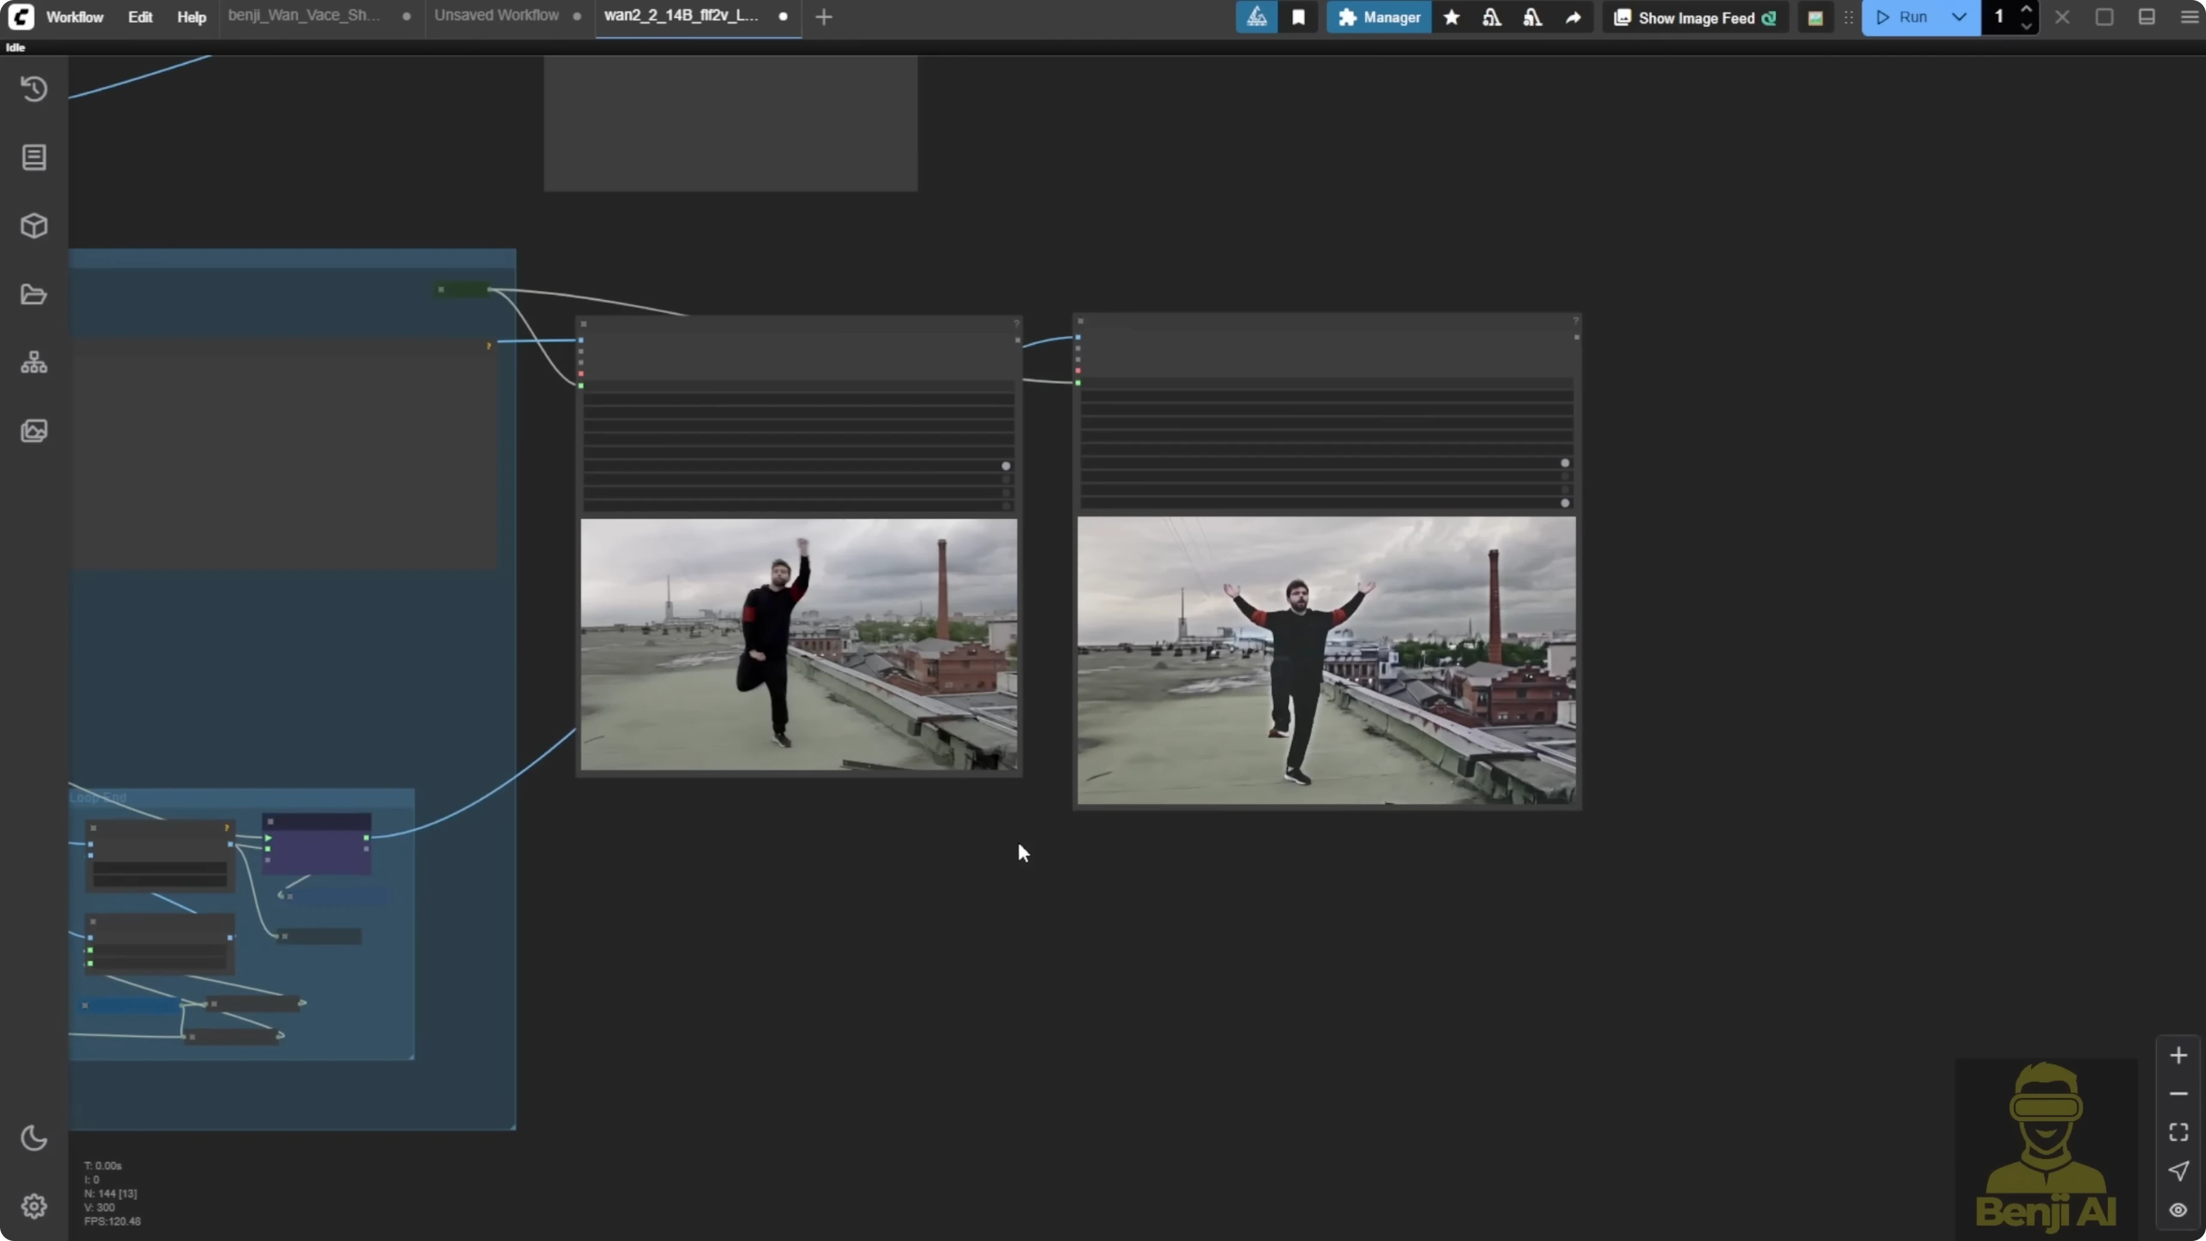Open the favorites star in the toolbar
The image size is (2206, 1241).
pos(1451,17)
